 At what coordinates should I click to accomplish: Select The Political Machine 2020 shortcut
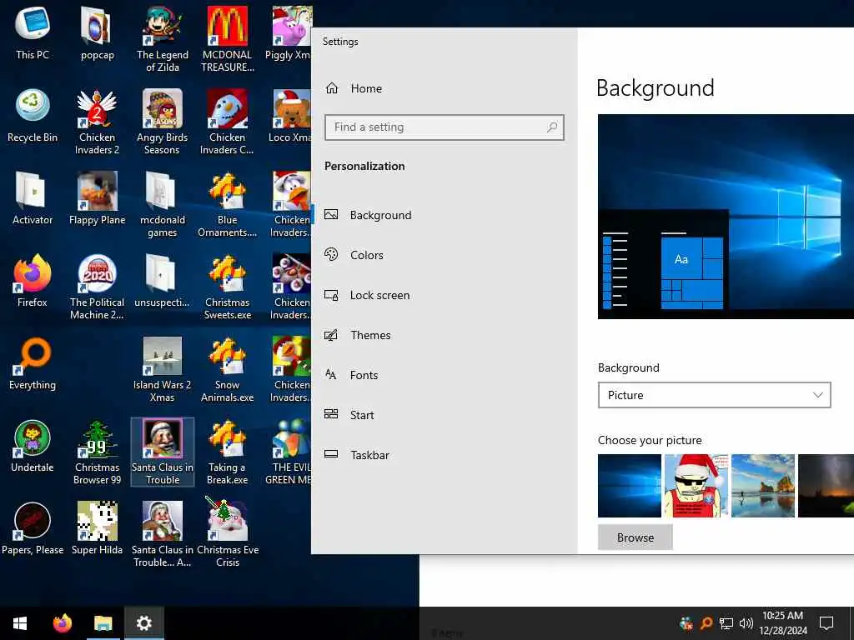click(97, 287)
